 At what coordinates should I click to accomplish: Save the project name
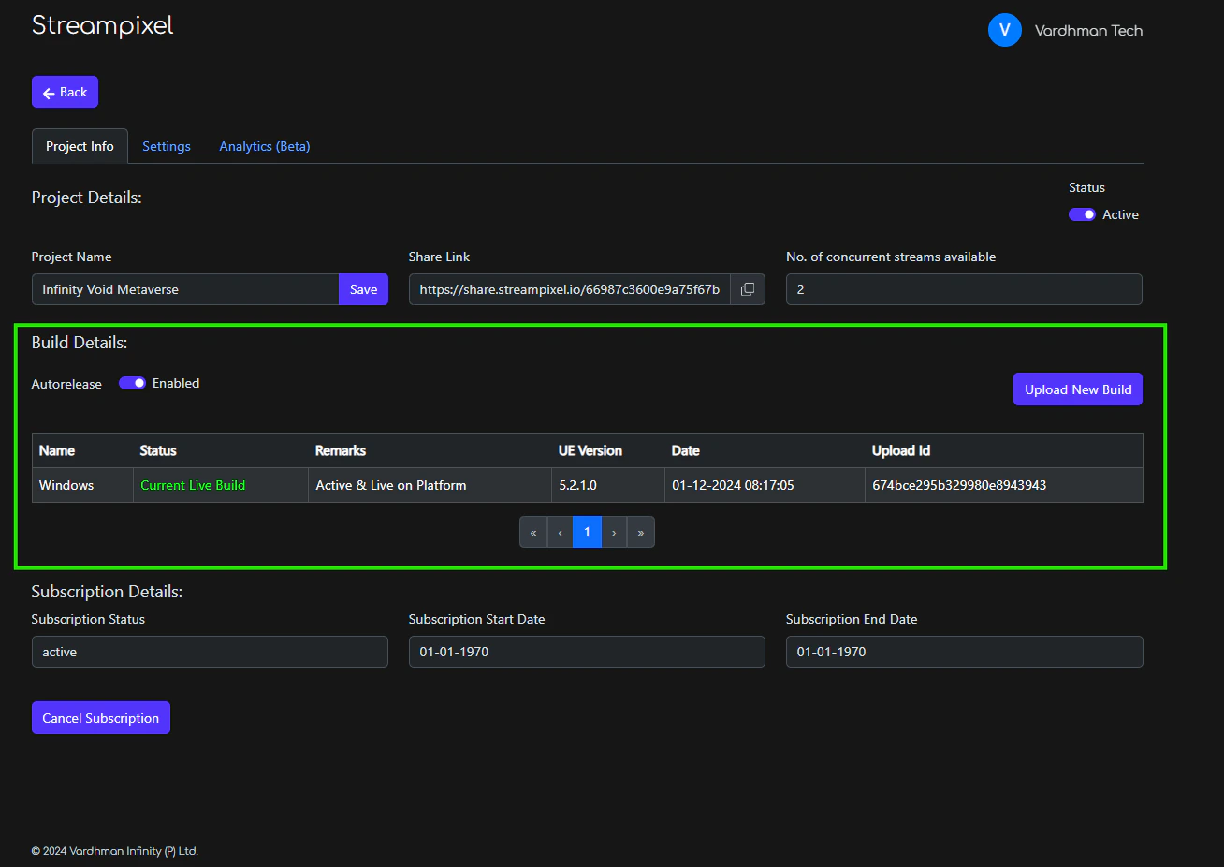click(363, 289)
